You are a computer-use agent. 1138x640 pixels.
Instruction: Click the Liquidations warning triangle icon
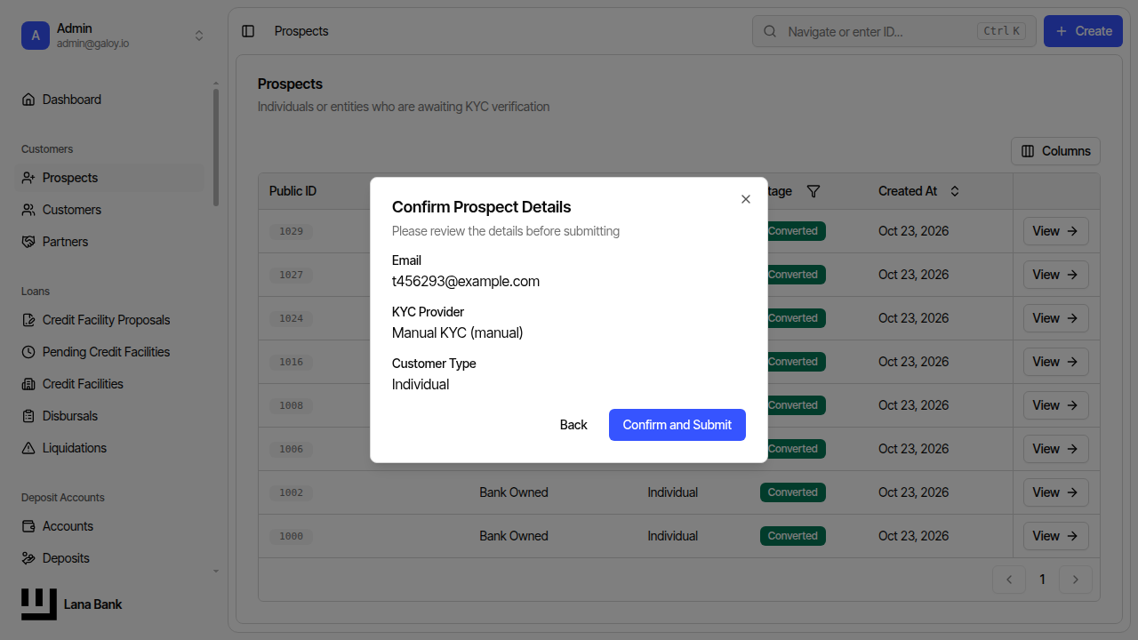click(28, 448)
